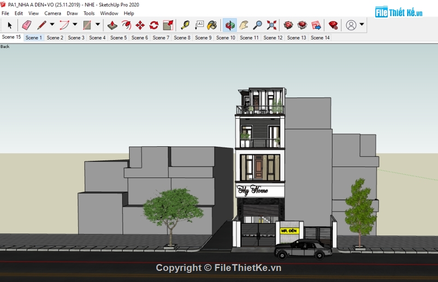
Task: Expand the shape tool dropdown arrow
Action: [98, 24]
